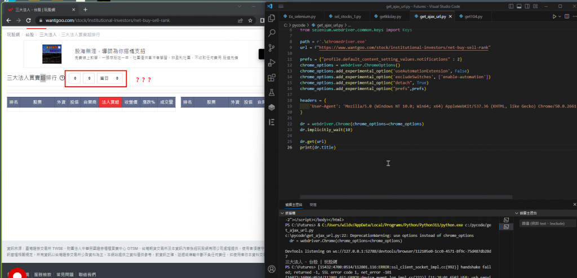Toggle secondary sidebar layout icon in title bar
Image resolution: width=577 pixels, height=278 pixels.
(527, 6)
